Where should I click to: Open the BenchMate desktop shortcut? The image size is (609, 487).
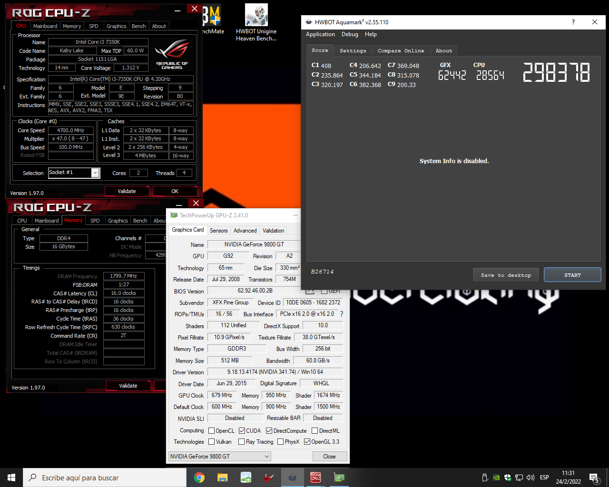[x=212, y=20]
